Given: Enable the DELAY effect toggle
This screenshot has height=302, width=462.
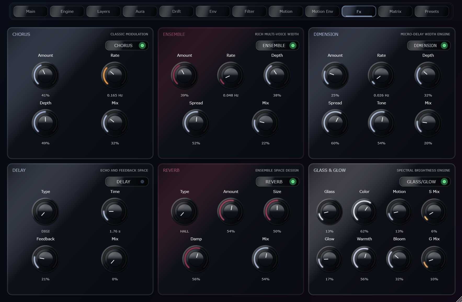Looking at the screenshot, I should coord(127,182).
